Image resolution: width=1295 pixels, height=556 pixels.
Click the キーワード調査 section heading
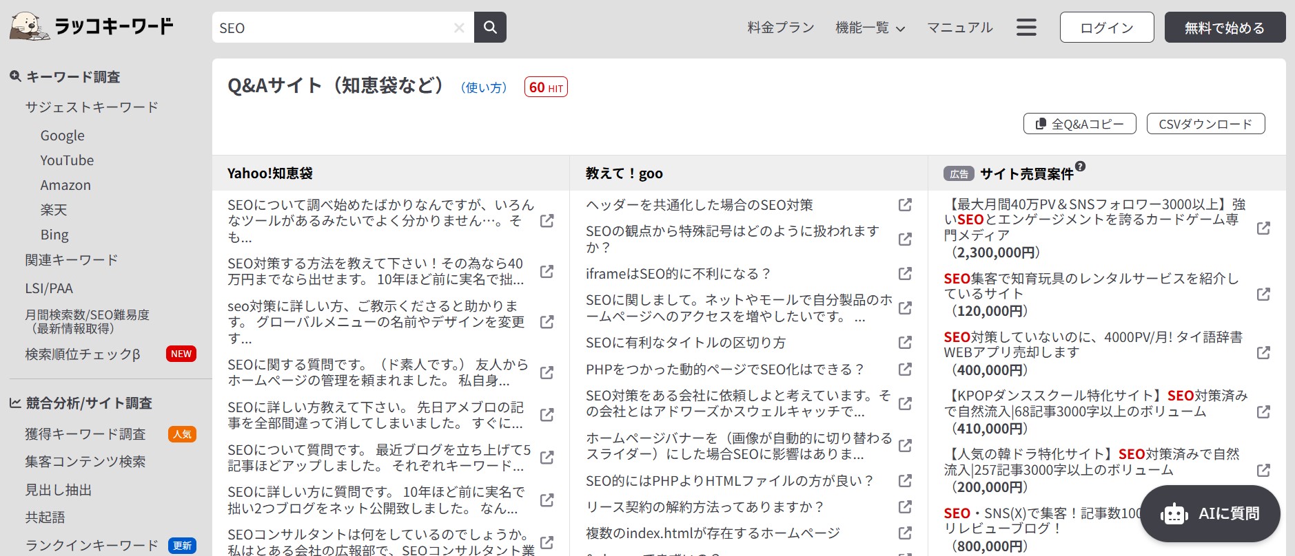[65, 76]
